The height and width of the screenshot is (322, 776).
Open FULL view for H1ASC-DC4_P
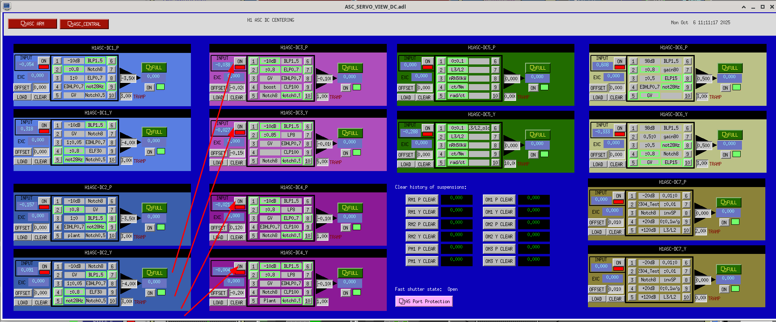pos(350,208)
